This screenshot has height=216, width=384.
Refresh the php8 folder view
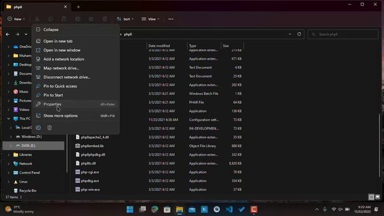pyautogui.click(x=299, y=34)
